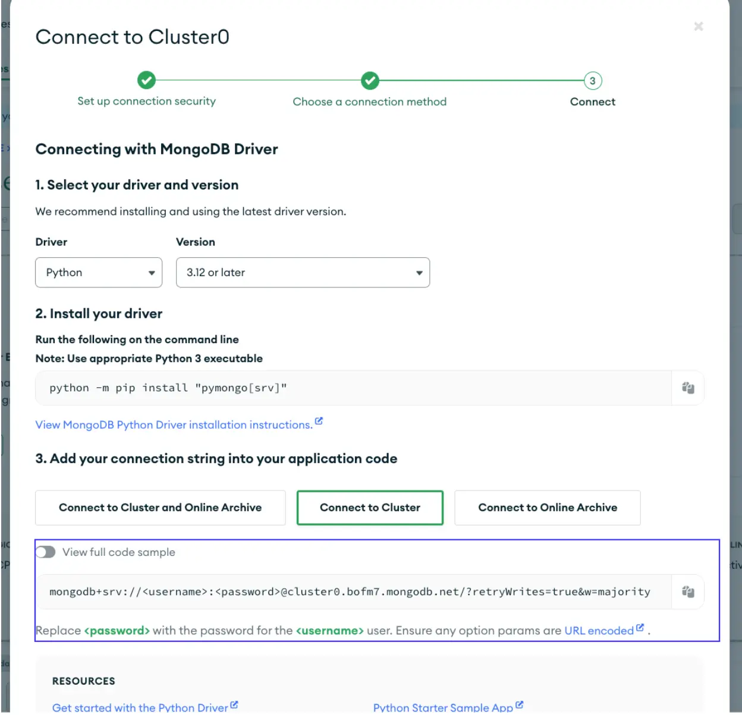This screenshot has width=742, height=715.
Task: Switch to Connect to Online Archive
Action: pyautogui.click(x=547, y=508)
